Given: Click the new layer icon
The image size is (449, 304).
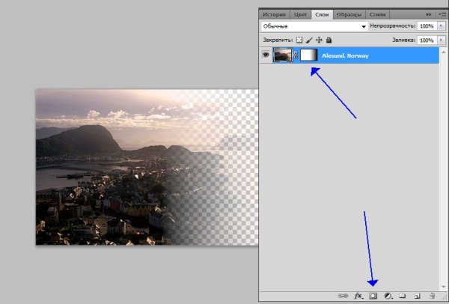Looking at the screenshot, I should (417, 296).
